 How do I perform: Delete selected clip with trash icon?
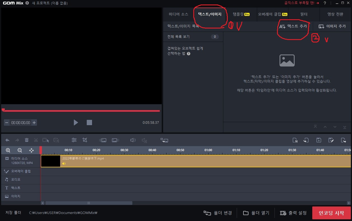tap(27, 140)
